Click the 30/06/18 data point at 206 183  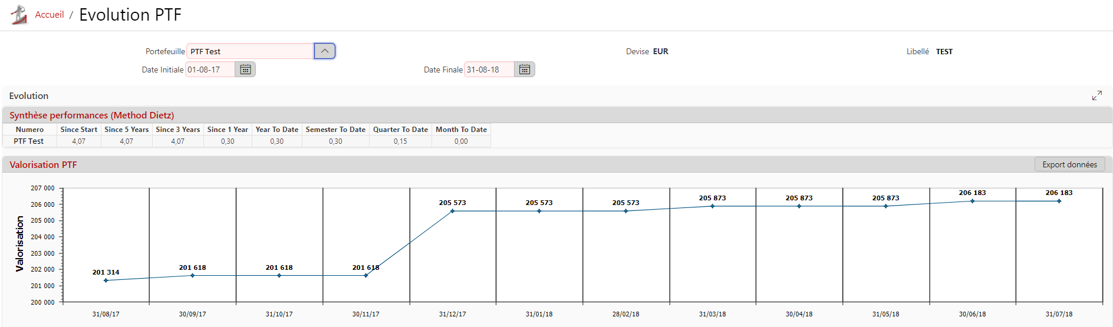(x=972, y=201)
